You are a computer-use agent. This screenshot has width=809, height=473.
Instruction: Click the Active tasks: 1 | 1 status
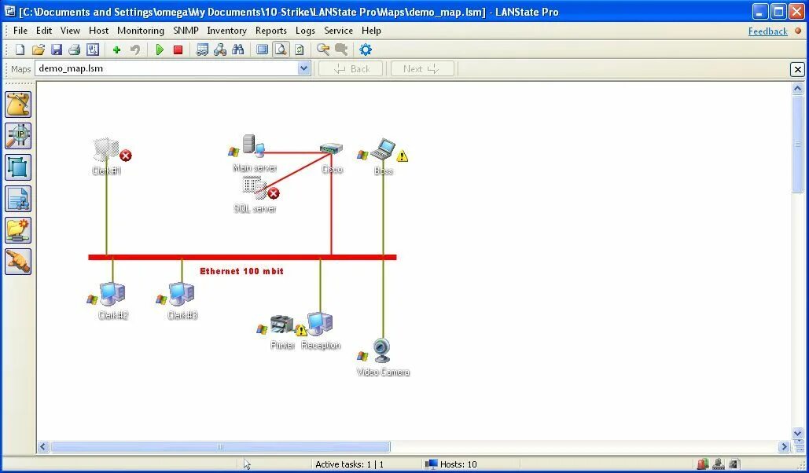tap(349, 464)
